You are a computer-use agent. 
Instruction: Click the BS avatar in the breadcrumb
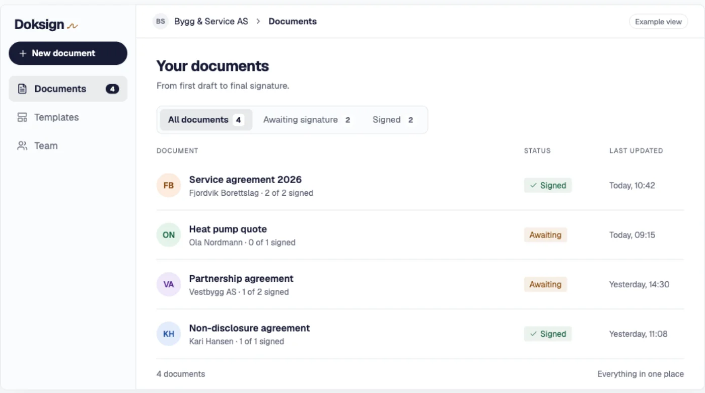(160, 22)
